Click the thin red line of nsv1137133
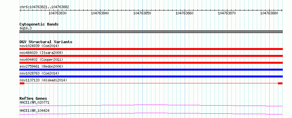The height and width of the screenshot is (118, 292). [x=151, y=83]
